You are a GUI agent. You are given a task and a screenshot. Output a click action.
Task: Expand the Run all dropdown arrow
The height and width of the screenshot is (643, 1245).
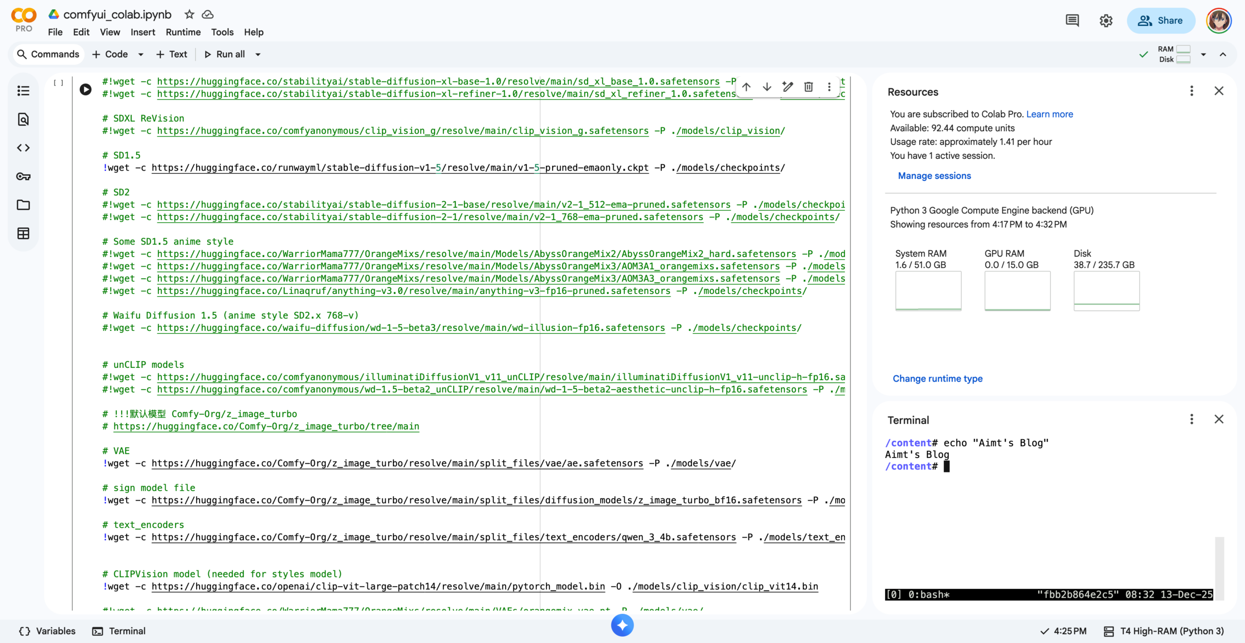258,54
